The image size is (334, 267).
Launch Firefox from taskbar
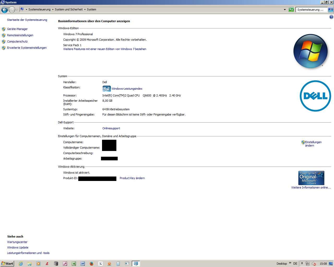tap(92, 264)
